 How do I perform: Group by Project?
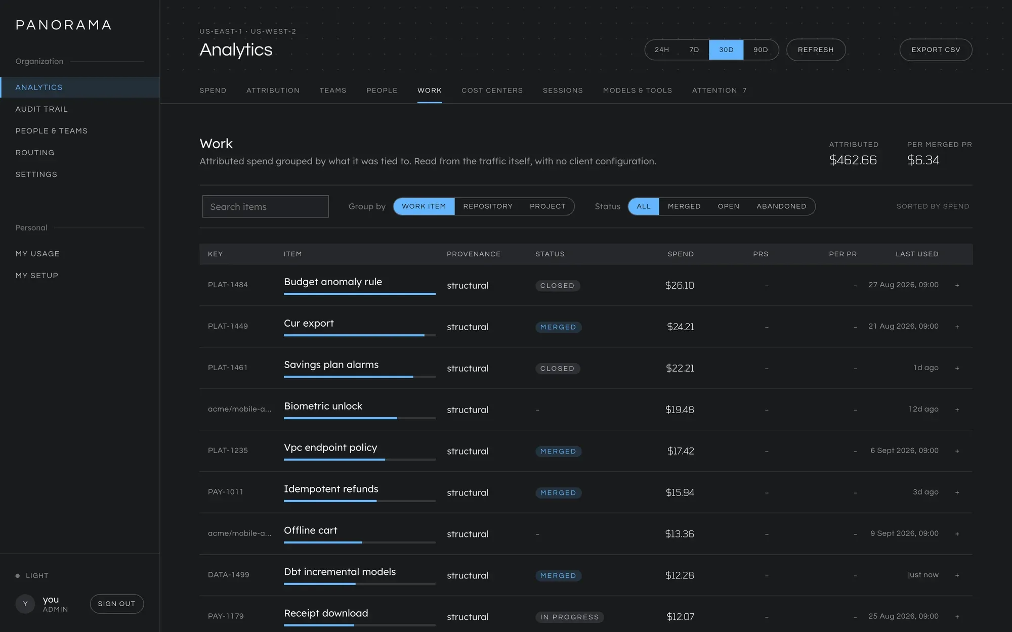547,206
